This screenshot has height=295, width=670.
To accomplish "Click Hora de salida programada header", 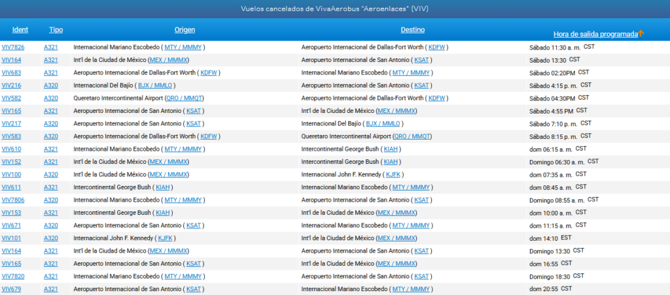I will point(595,34).
